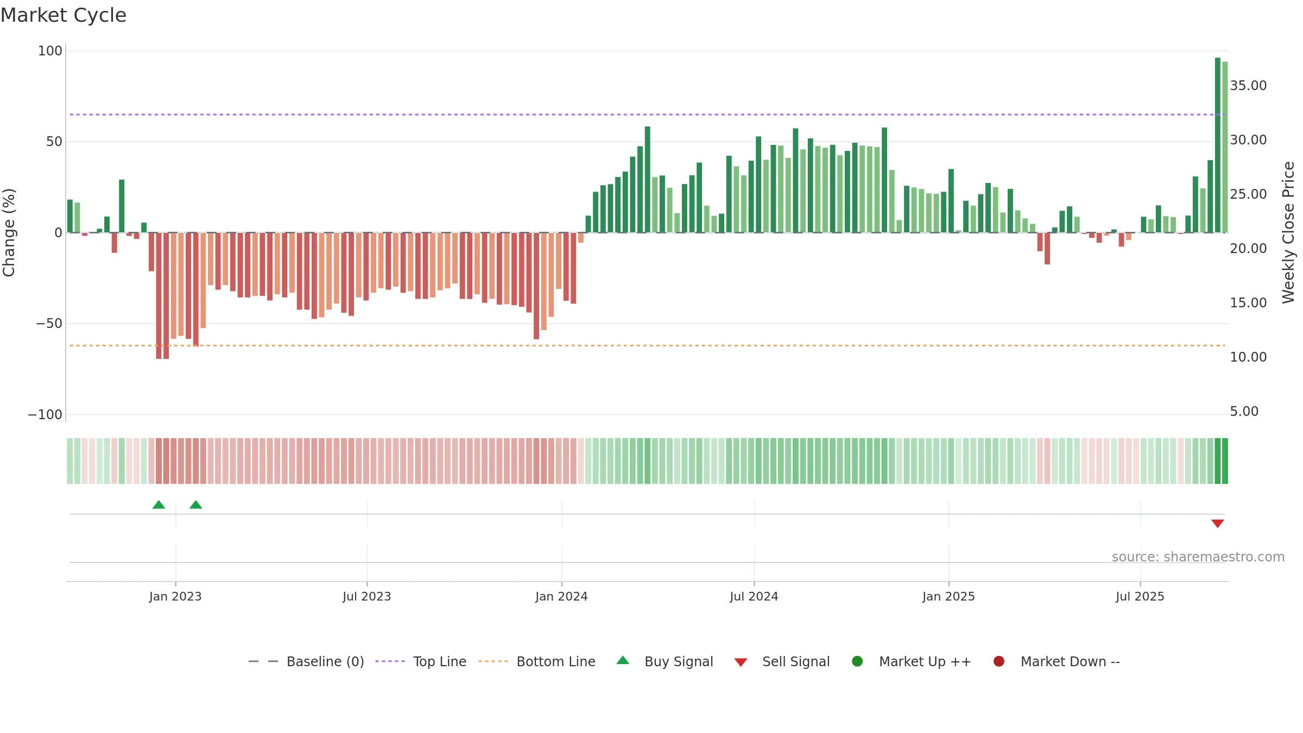The width and height of the screenshot is (1303, 733).
Task: Toggle the Buy Signal legend entry
Action: pos(665,661)
